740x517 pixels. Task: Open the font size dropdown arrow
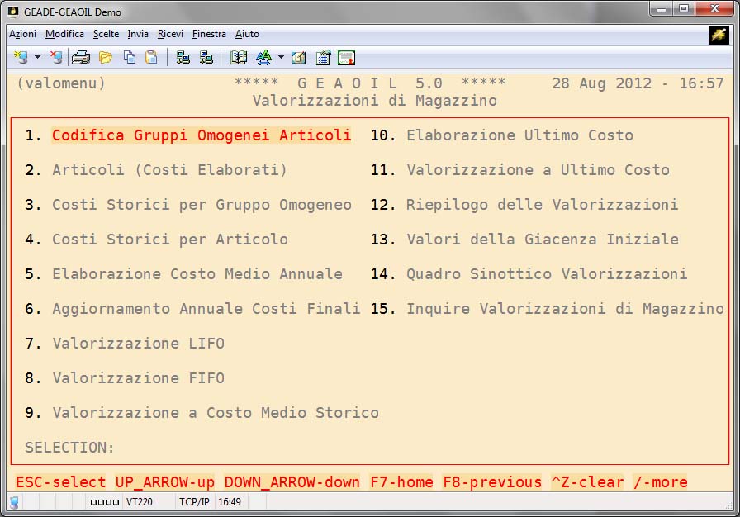(281, 58)
